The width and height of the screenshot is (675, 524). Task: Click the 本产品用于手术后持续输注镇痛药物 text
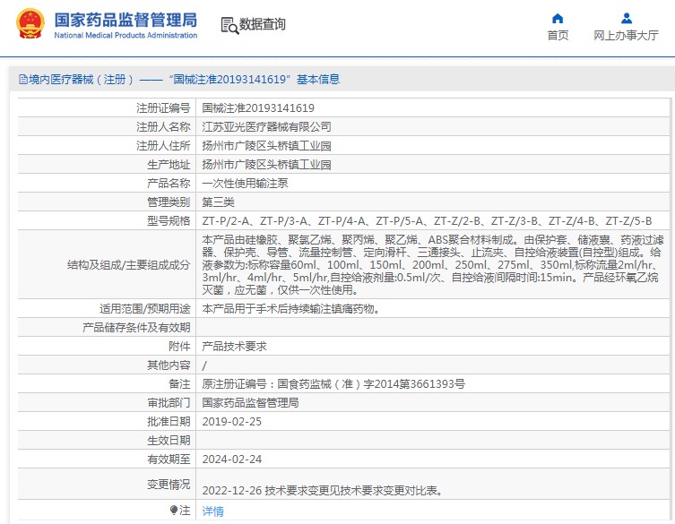290,309
